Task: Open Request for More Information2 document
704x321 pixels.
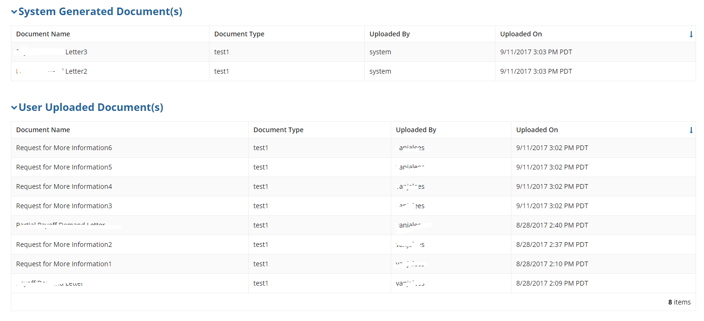Action: [64, 245]
